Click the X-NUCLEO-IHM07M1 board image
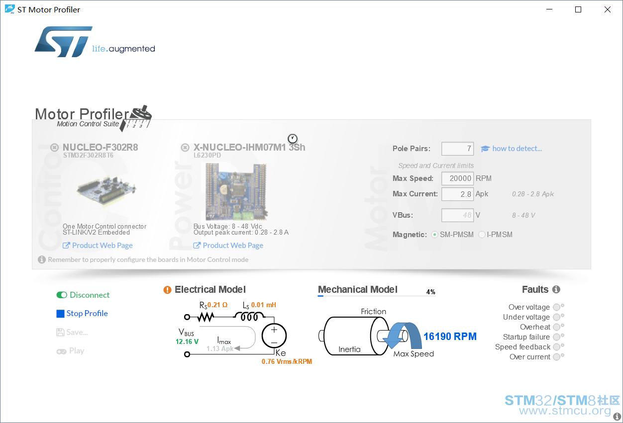The height and width of the screenshot is (423, 623). pyautogui.click(x=236, y=193)
